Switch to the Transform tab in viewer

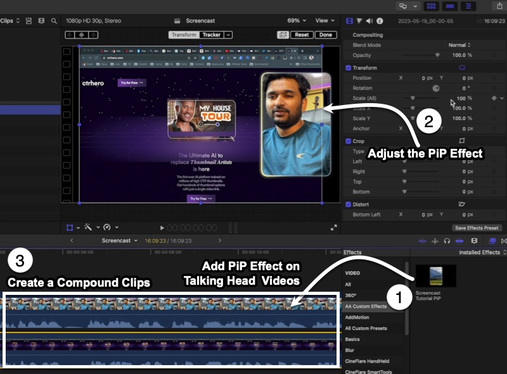[x=184, y=35]
